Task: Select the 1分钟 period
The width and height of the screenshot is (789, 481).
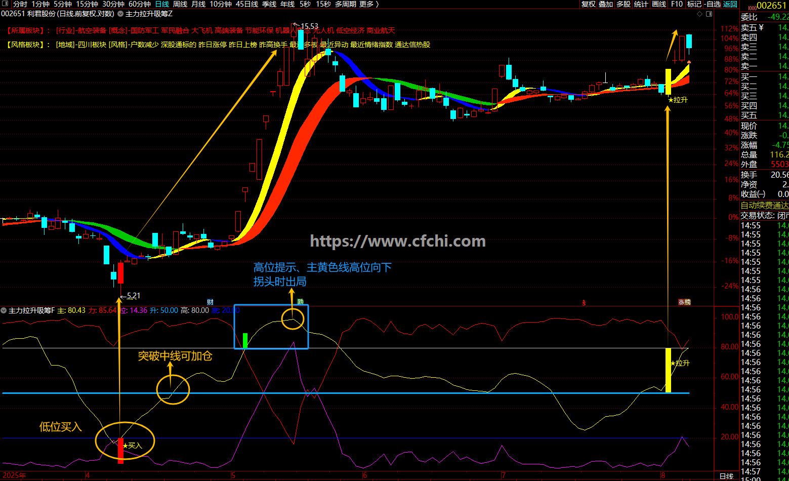Action: click(40, 4)
